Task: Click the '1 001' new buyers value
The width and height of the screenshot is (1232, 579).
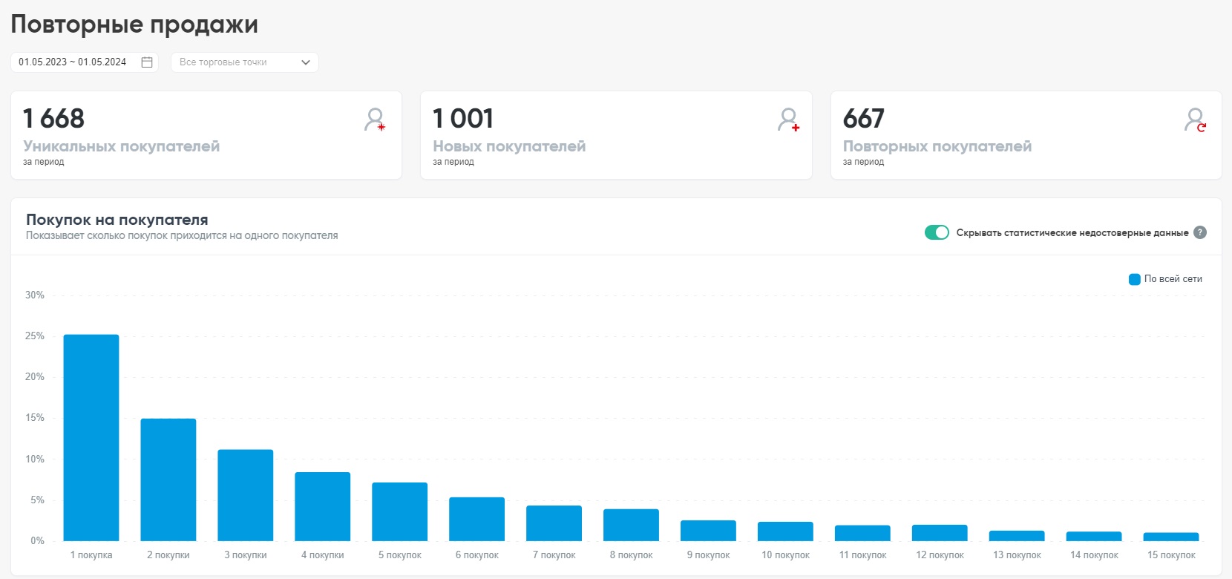Action: point(463,119)
